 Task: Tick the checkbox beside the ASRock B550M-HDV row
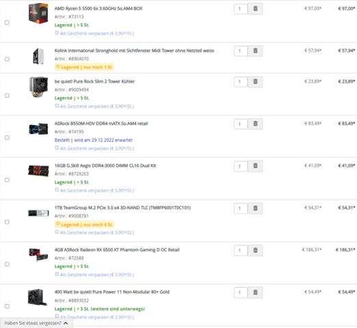(7, 137)
